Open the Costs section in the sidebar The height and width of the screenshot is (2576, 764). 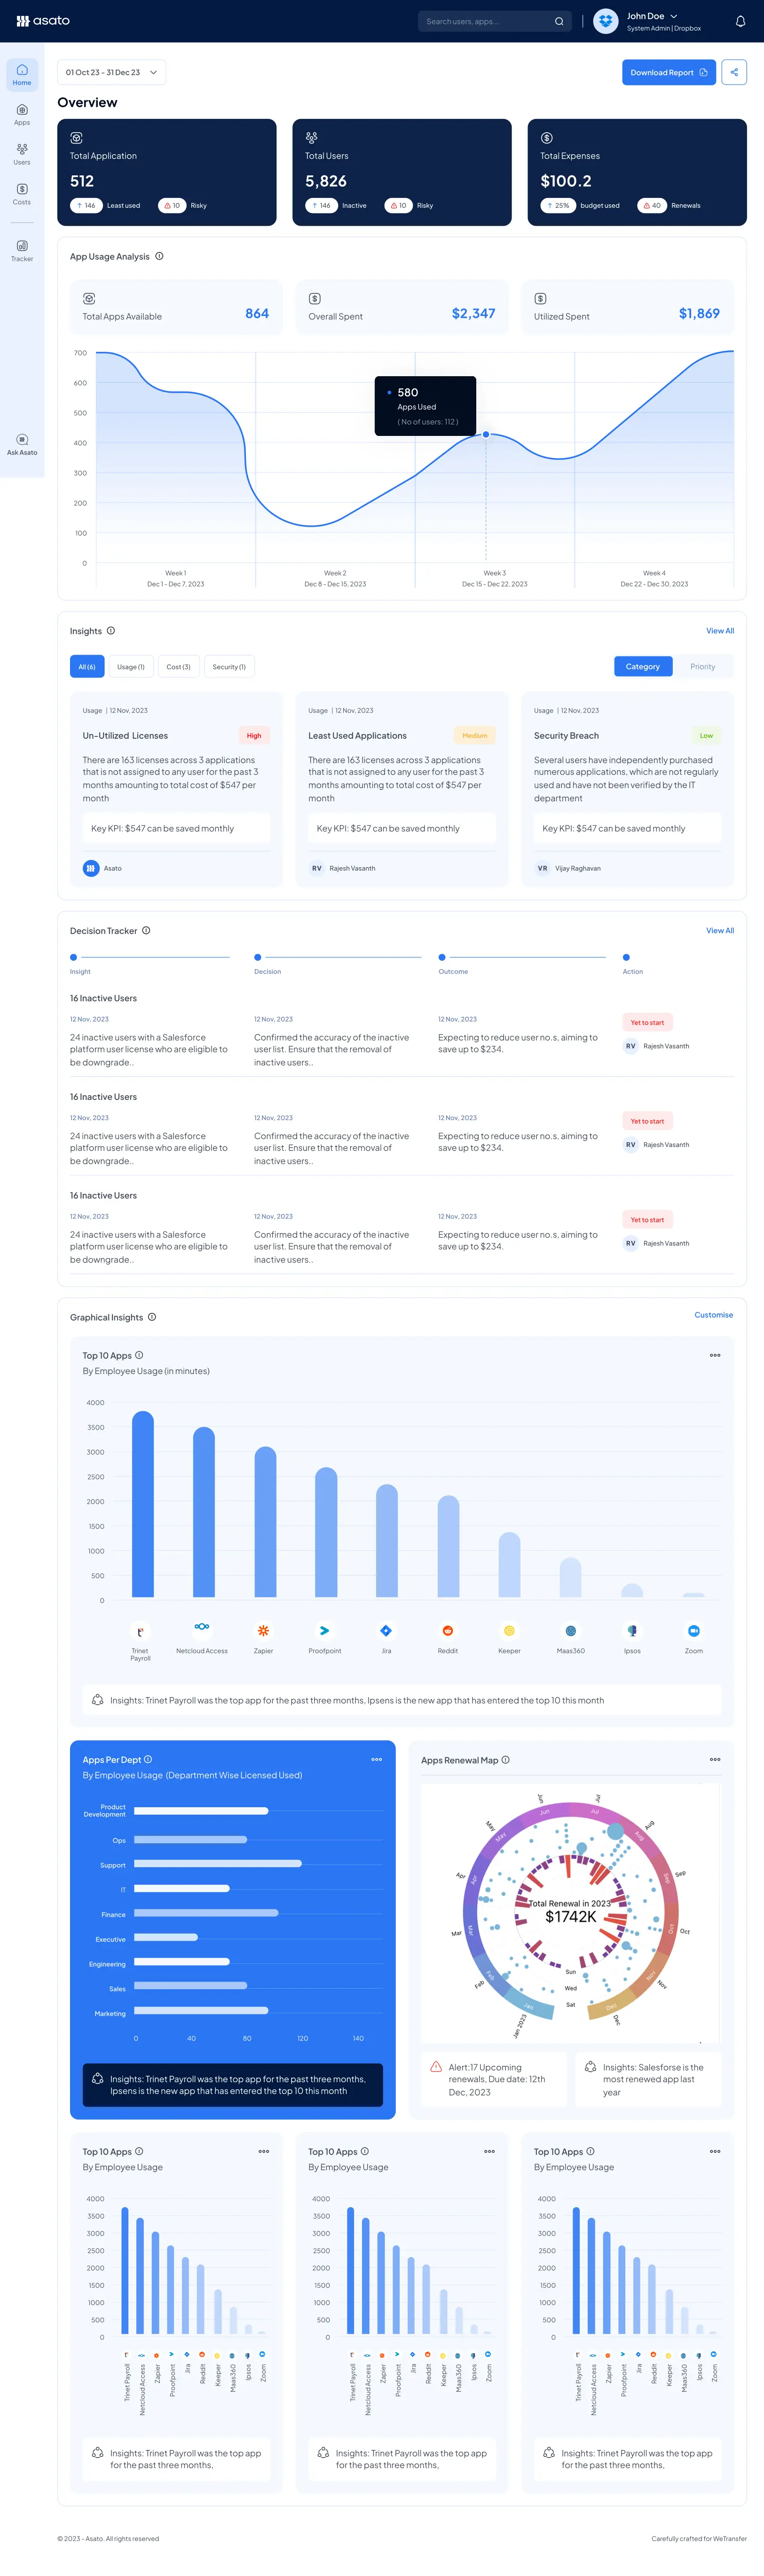[22, 194]
